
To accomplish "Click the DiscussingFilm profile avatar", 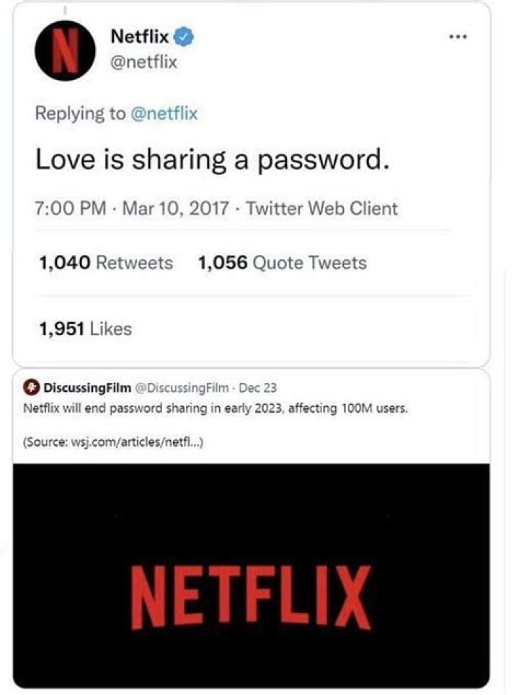I will [32, 388].
